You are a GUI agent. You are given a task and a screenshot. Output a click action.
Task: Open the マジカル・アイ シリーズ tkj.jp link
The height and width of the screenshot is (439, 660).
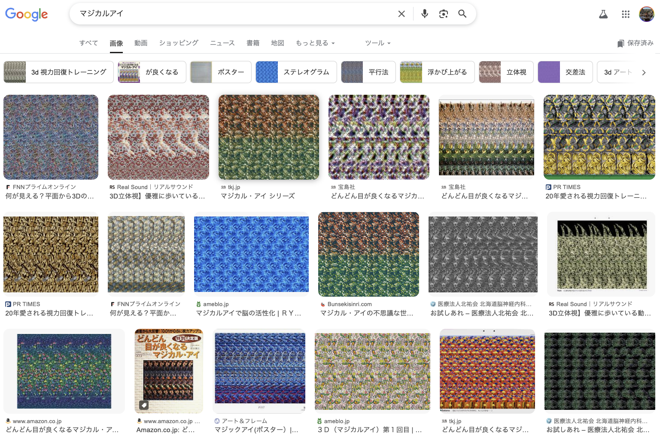click(x=258, y=196)
